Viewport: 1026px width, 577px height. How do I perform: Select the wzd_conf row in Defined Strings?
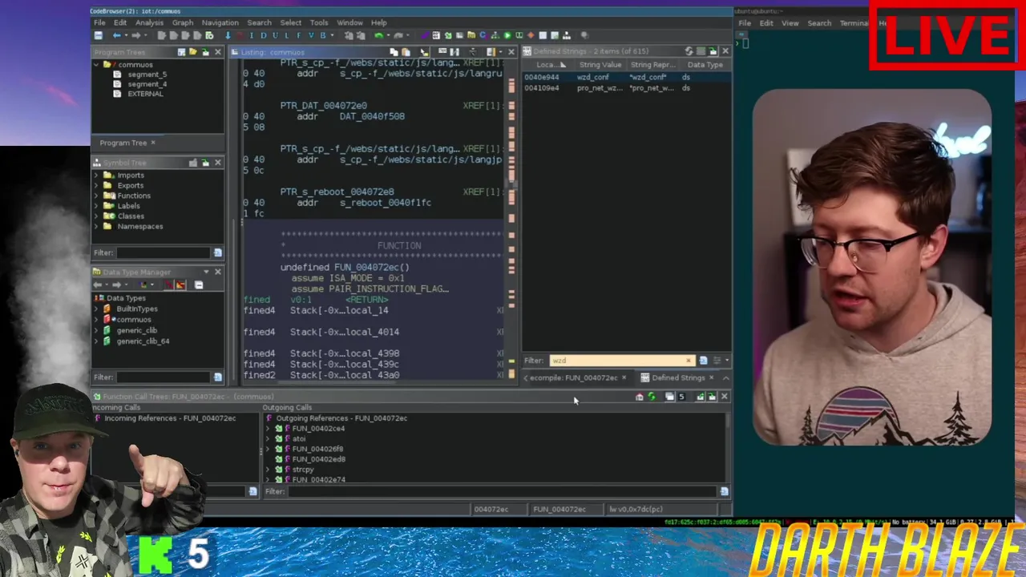coord(626,77)
